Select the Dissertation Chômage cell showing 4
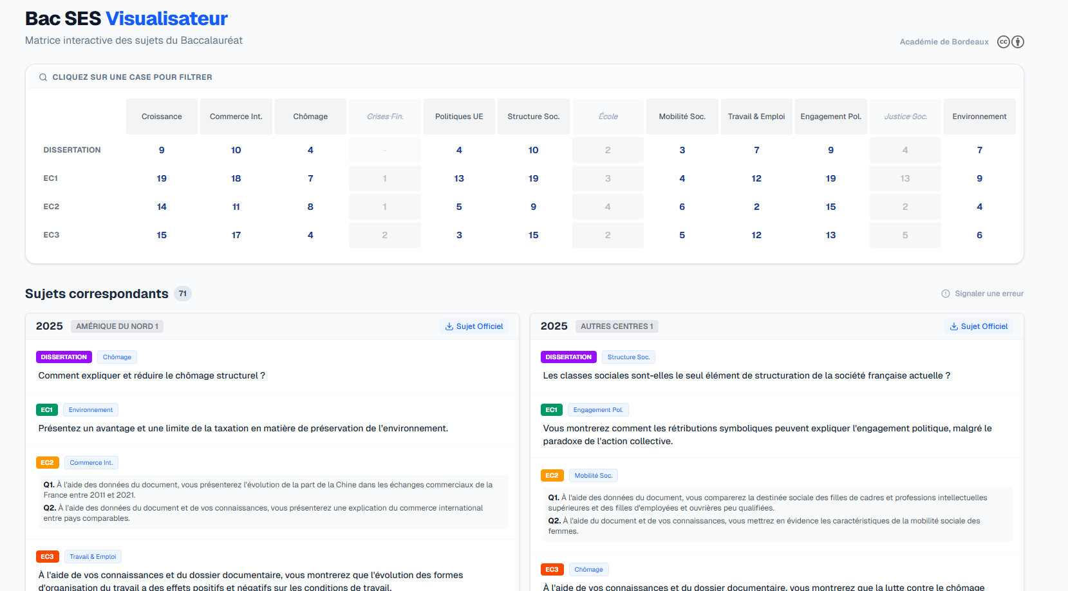The image size is (1068, 591). [310, 150]
